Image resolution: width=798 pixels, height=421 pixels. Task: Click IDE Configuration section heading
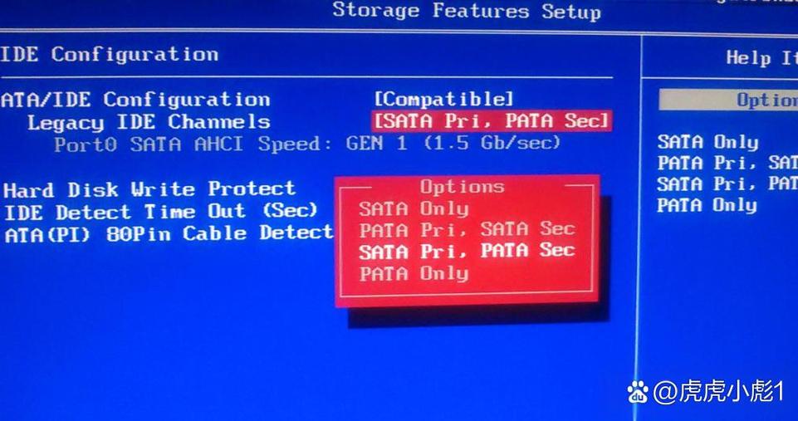(x=109, y=54)
